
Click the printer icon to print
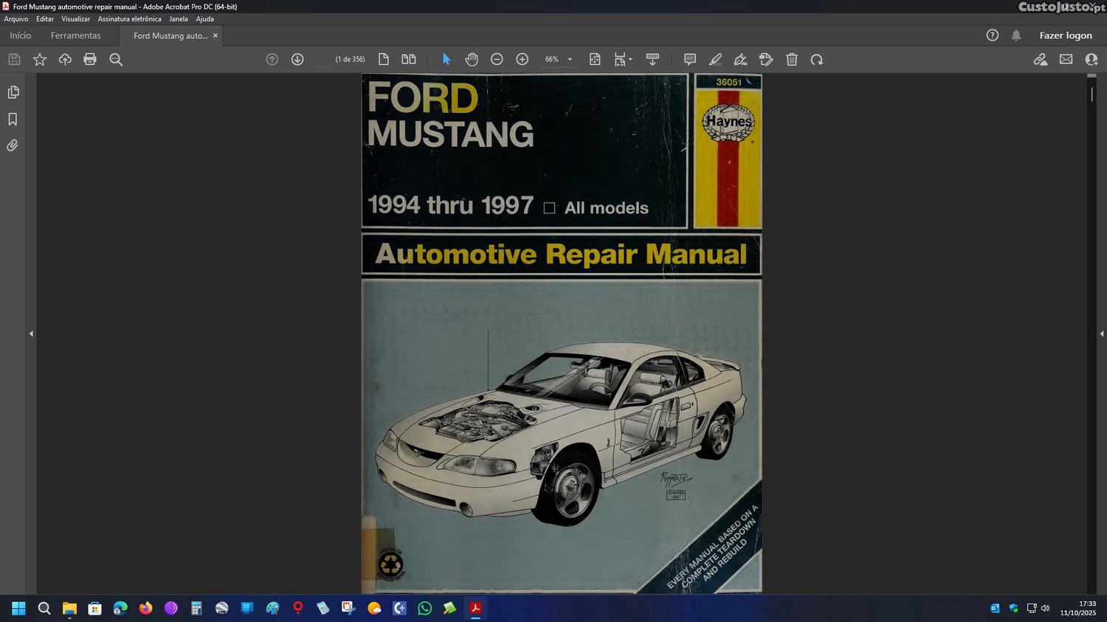point(90,60)
